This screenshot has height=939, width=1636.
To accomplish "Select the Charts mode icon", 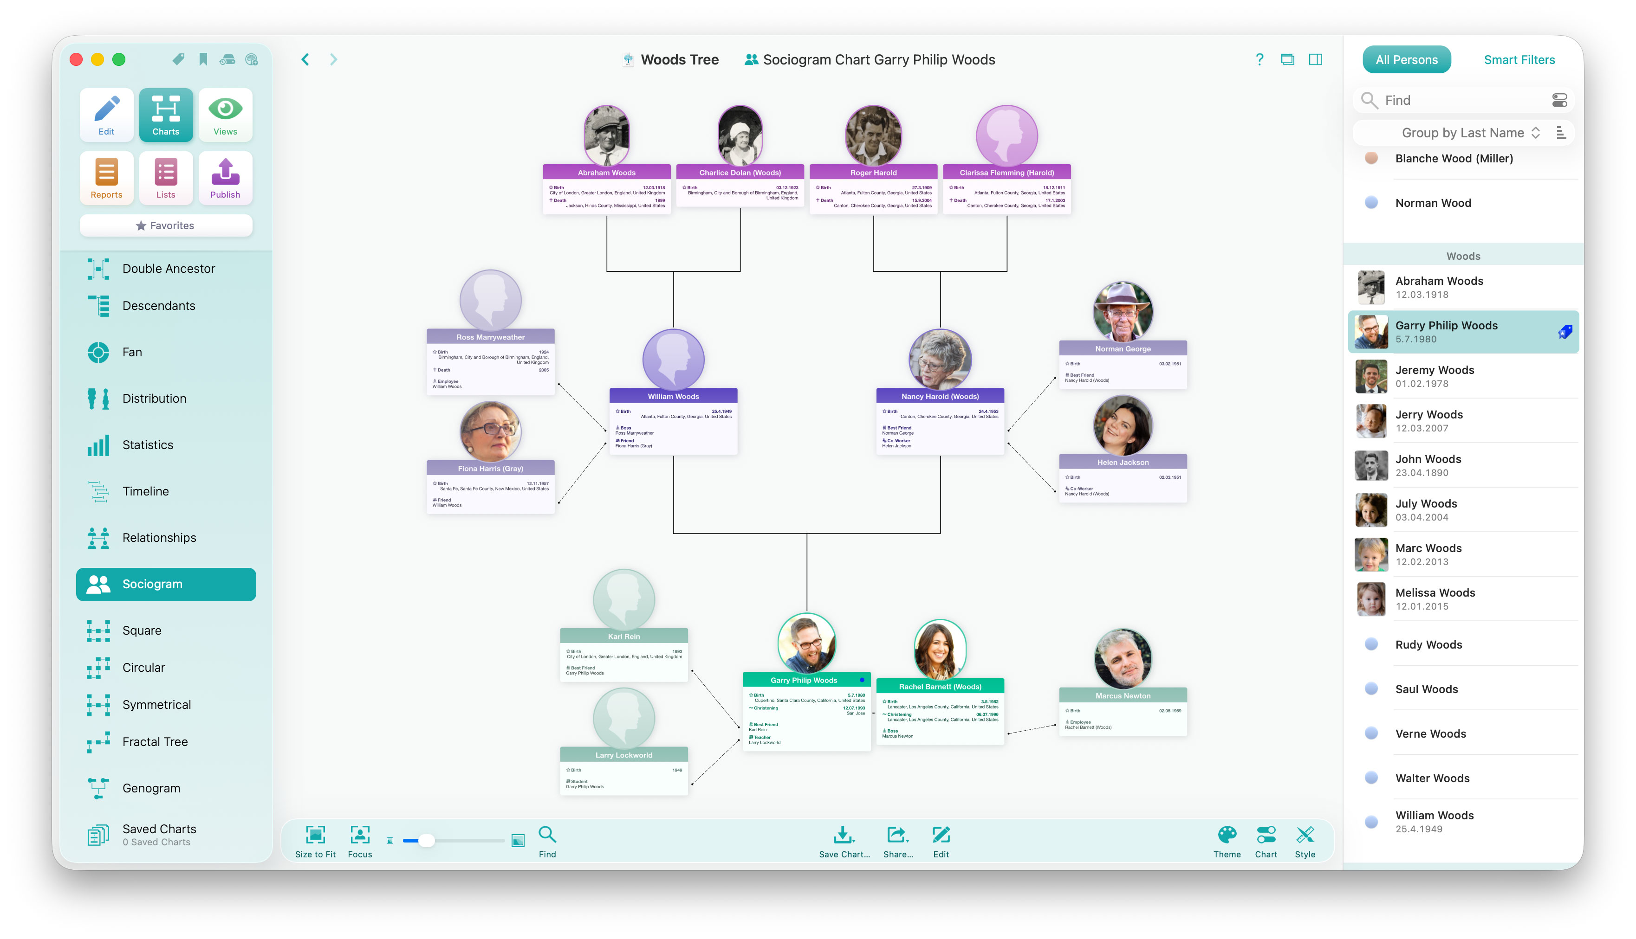I will coord(166,115).
